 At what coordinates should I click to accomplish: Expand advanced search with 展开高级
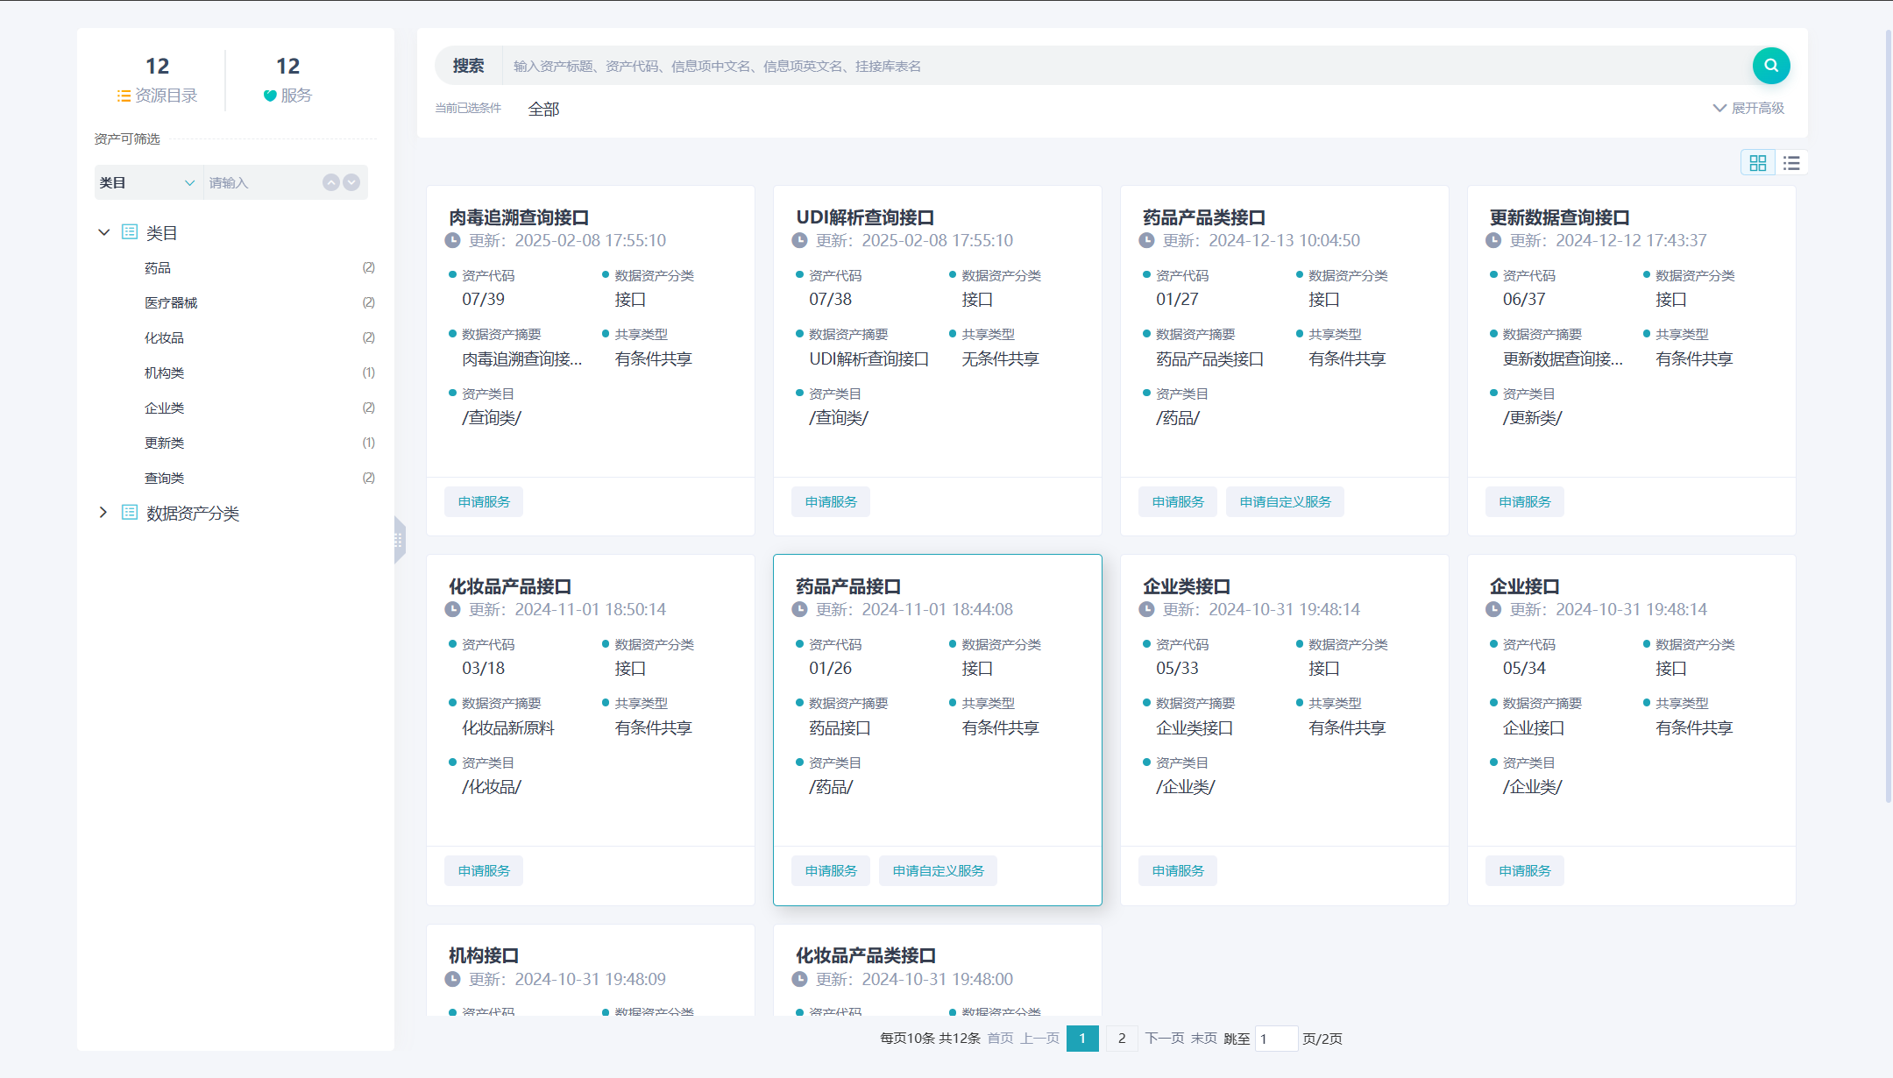click(1748, 108)
